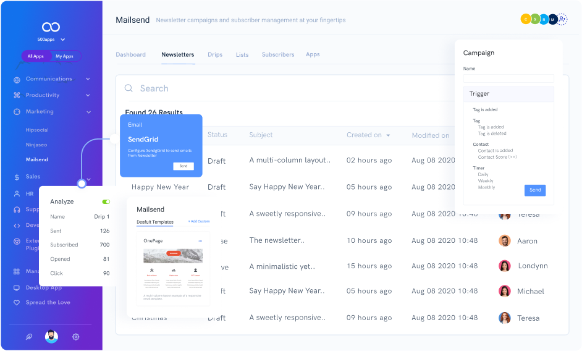Click the Desktop App monitor icon

pyautogui.click(x=17, y=288)
